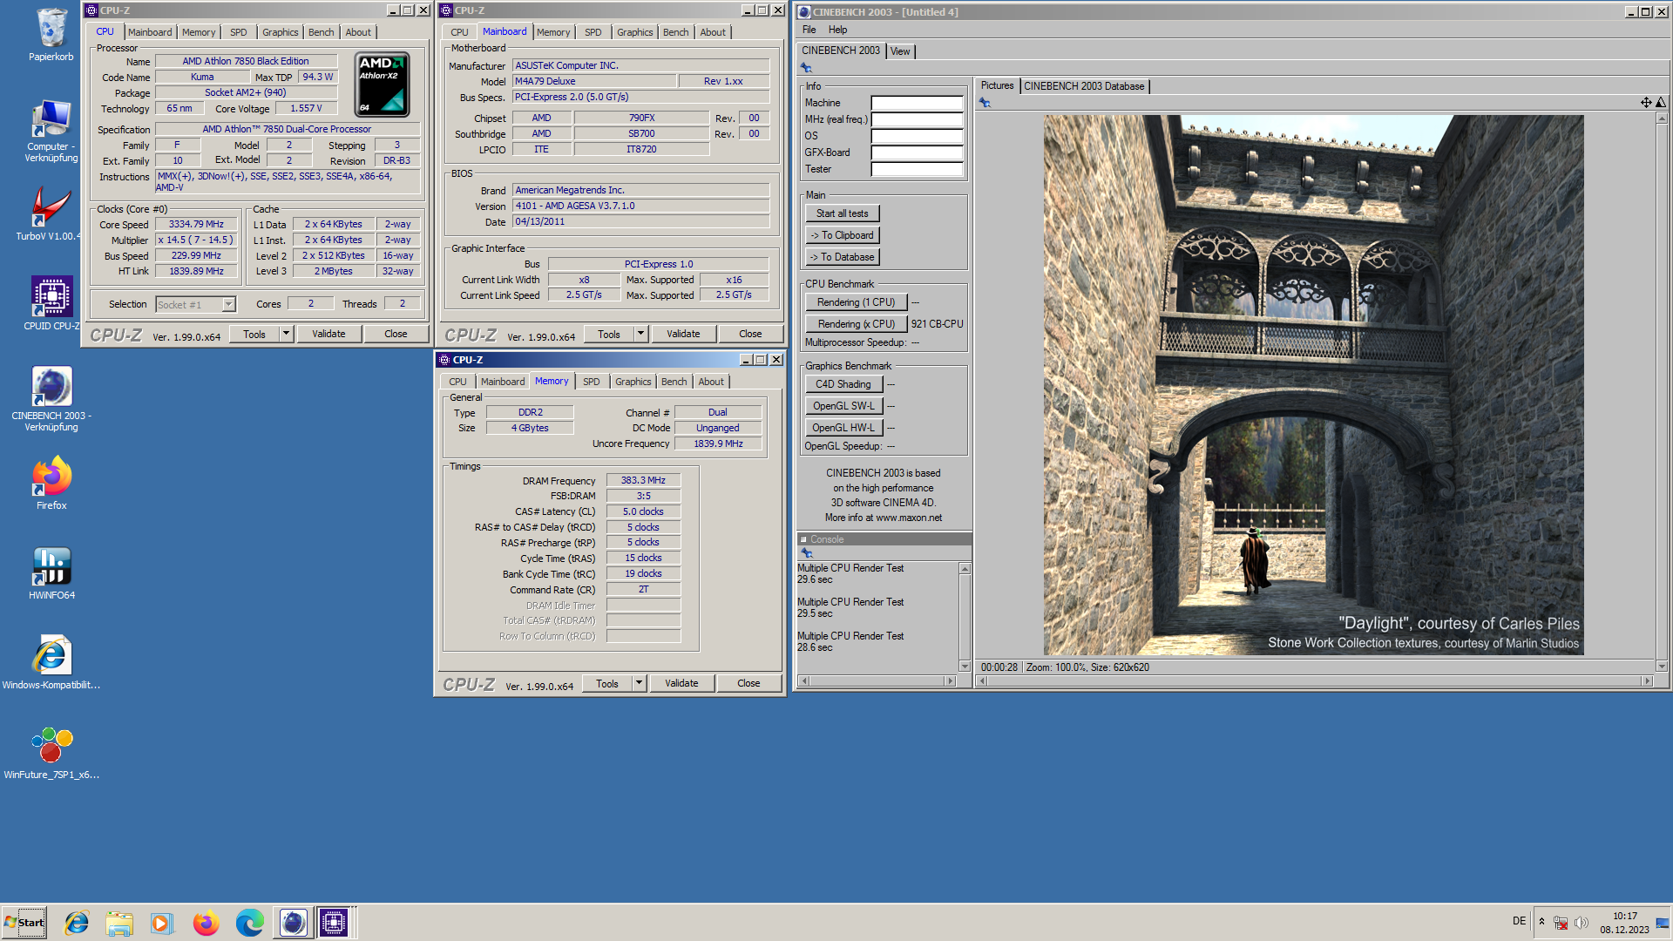
Task: Run the OpenGL HW-L benchmark
Action: tap(843, 428)
